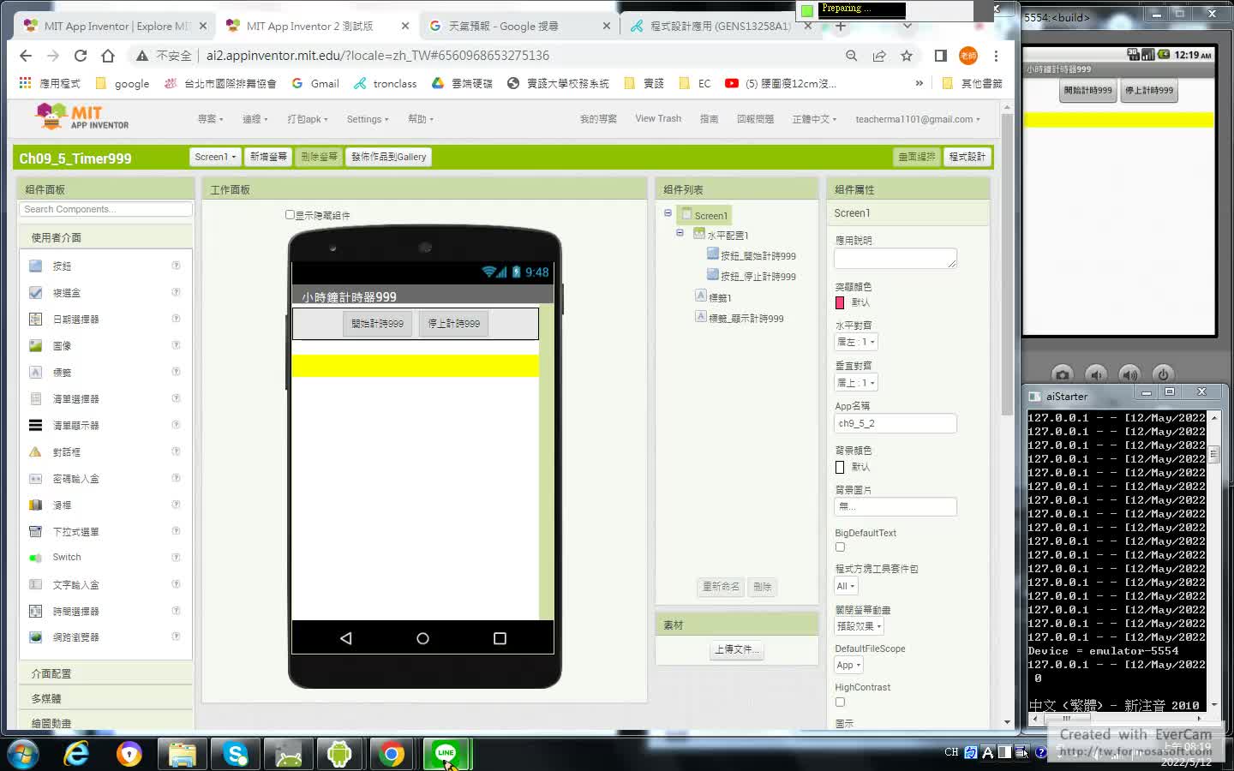Viewport: 1234px width, 771px height.
Task: Click the My Projects (我的專案) link
Action: coord(598,119)
